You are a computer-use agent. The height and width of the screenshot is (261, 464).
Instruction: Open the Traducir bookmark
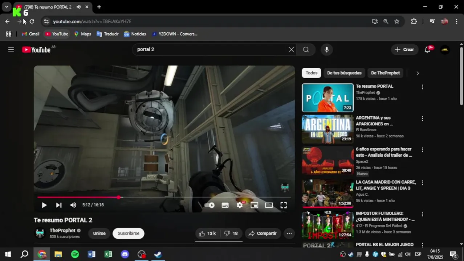[107, 34]
